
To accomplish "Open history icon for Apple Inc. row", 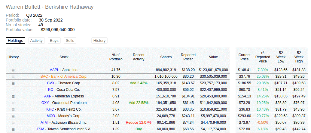I will [13, 70].
